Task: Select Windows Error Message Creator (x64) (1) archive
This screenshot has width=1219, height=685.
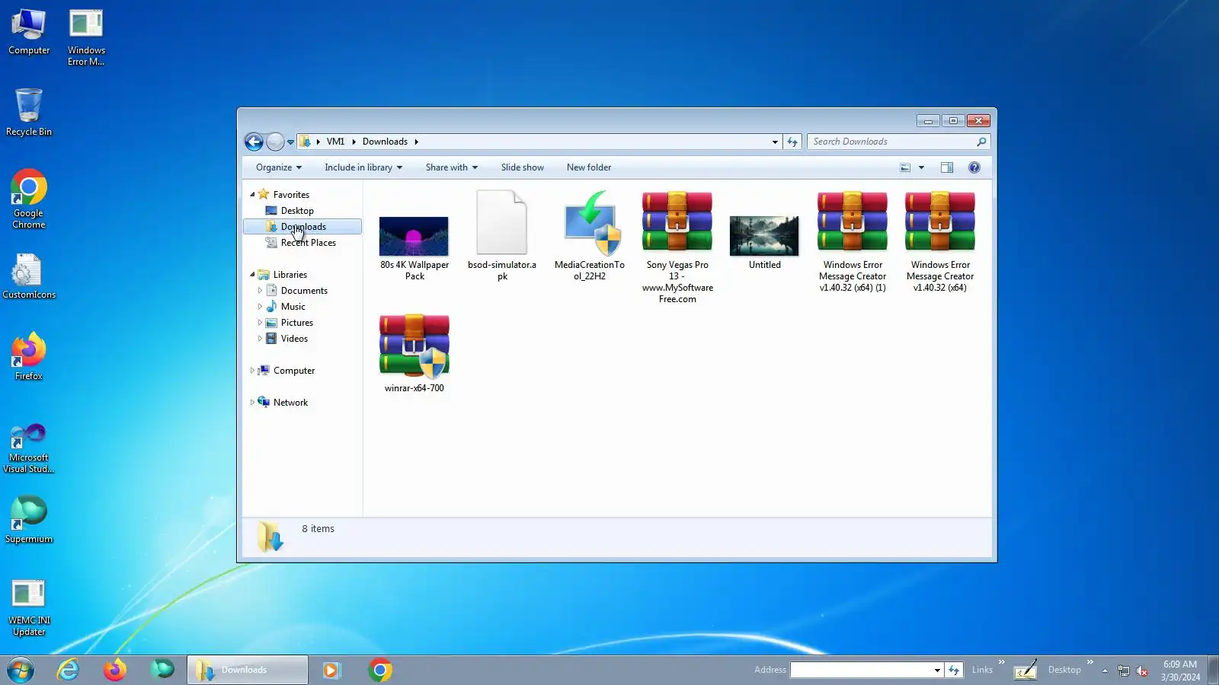Action: coord(853,242)
